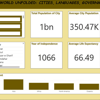Select the 350.47K Average City Population value

[x=84, y=27]
